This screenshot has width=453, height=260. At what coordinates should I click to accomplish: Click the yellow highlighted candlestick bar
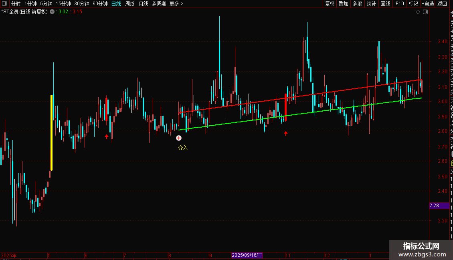(x=51, y=132)
